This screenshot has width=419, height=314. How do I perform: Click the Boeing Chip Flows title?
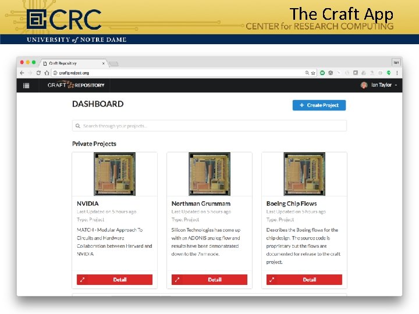click(x=292, y=204)
